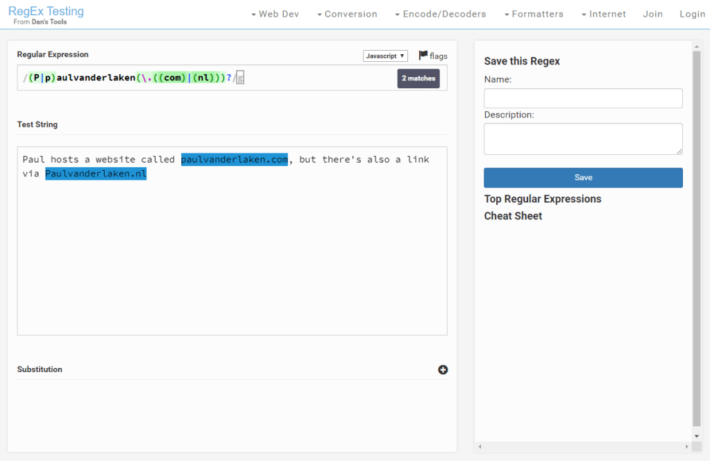Expand the Substitution section plus icon
This screenshot has height=461, width=710.
pos(443,369)
